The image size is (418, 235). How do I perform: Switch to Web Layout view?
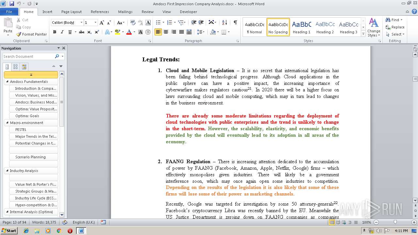click(x=343, y=222)
